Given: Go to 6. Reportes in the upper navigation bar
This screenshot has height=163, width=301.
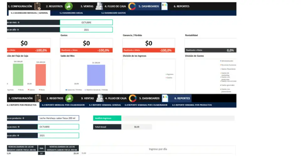Looking at the screenshot, I should [x=181, y=6].
